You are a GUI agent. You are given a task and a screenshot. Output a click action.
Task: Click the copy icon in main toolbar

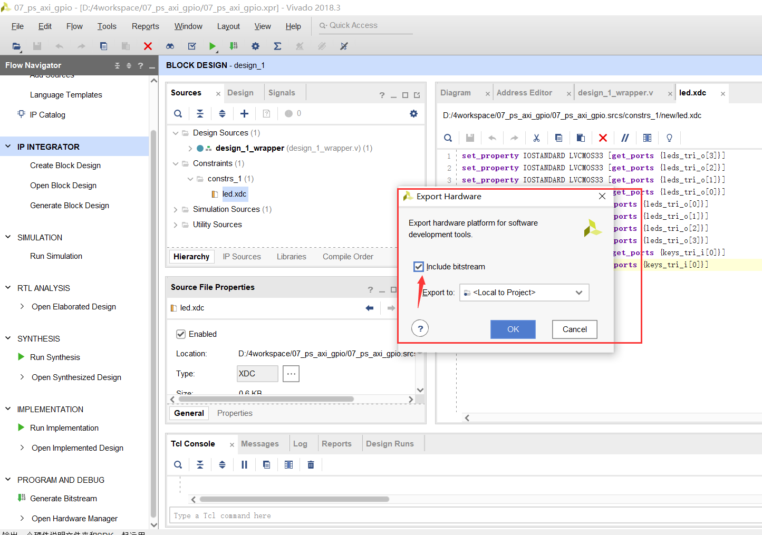click(x=103, y=46)
